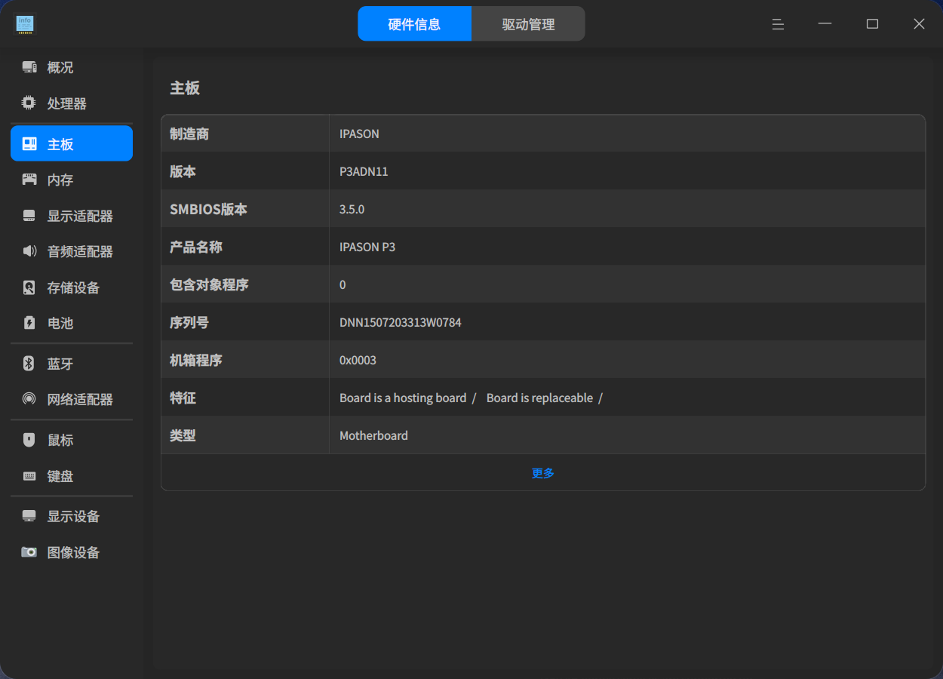The width and height of the screenshot is (943, 679).
Task: Select 键盘 in the device list
Action: (72, 476)
